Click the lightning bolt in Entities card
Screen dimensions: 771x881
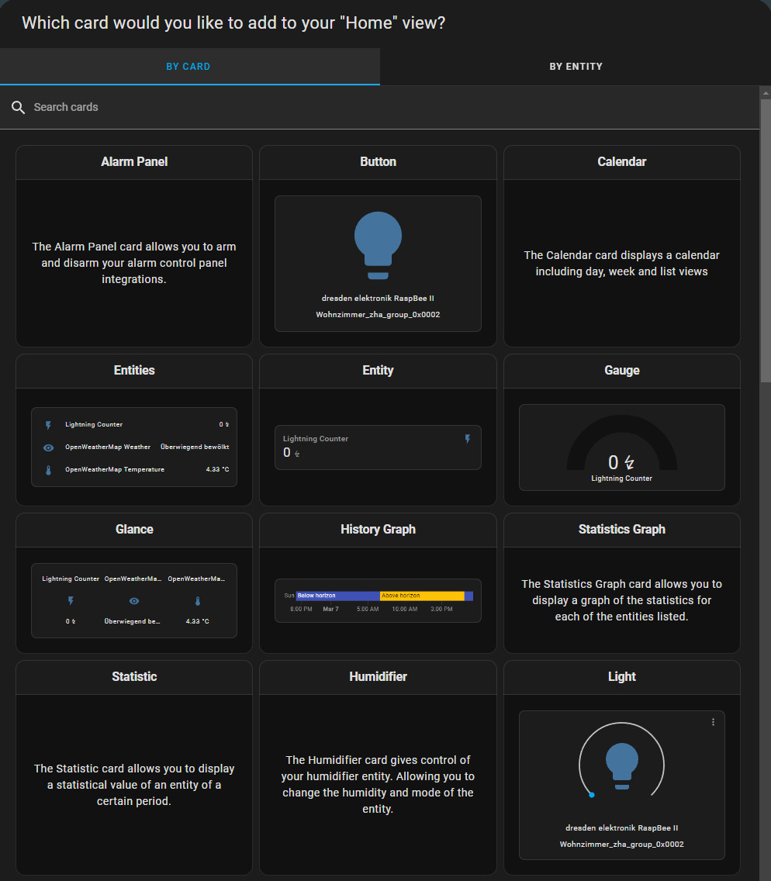point(48,425)
